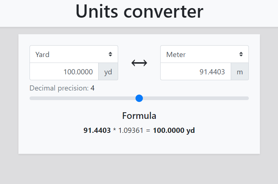278x184 pixels.
Task: Click the "m" unit suffix box
Action: 240,72
